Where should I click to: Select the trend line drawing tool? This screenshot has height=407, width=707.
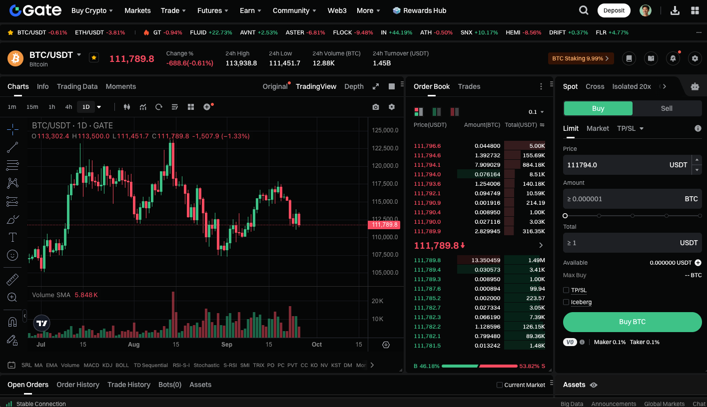(x=12, y=147)
